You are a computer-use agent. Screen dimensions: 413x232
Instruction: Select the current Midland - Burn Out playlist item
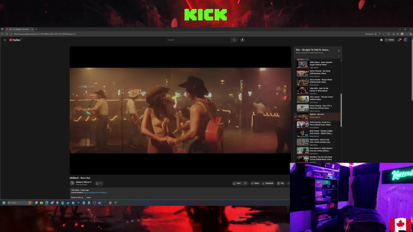point(318,116)
